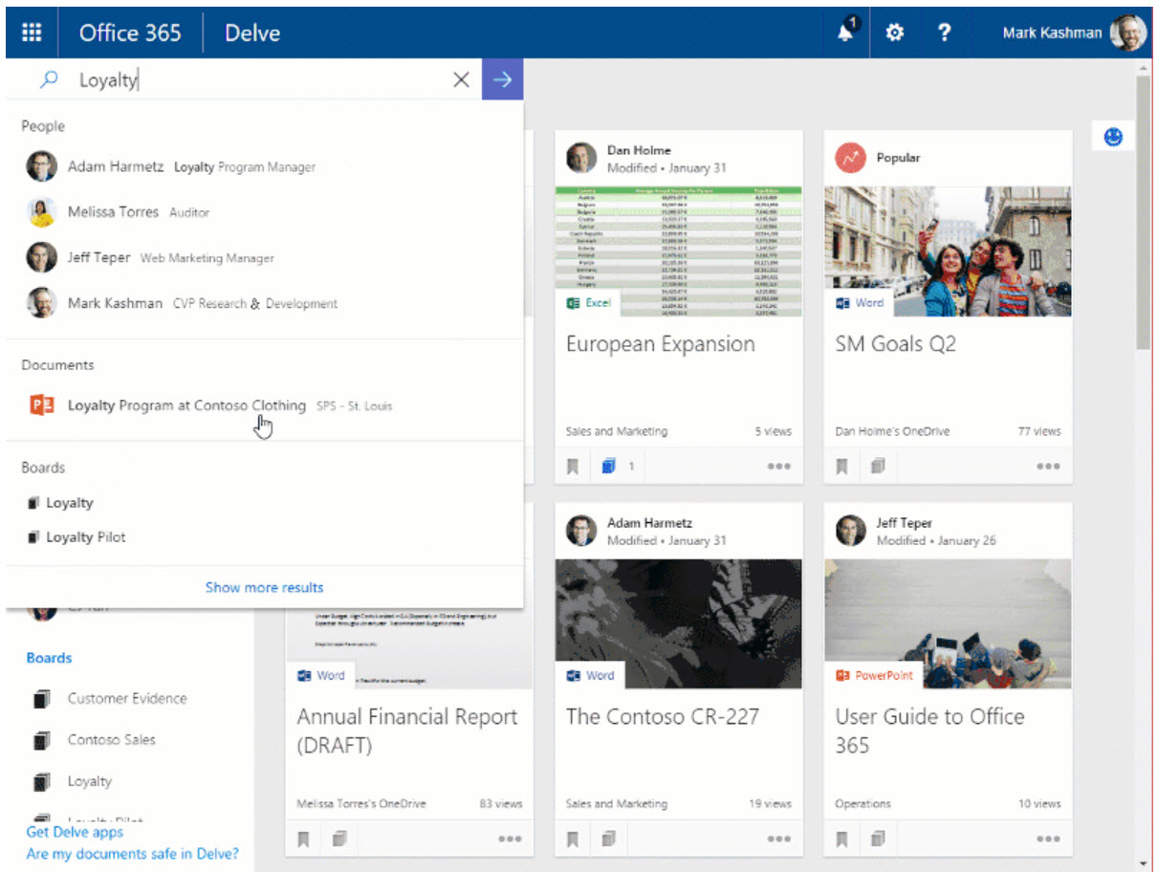The image size is (1157, 873).
Task: Submit search with the arrow button
Action: click(x=503, y=80)
